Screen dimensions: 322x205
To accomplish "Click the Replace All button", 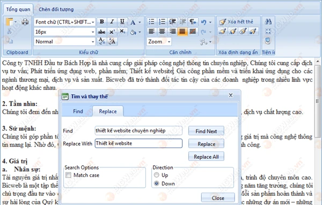I will coord(206,157).
